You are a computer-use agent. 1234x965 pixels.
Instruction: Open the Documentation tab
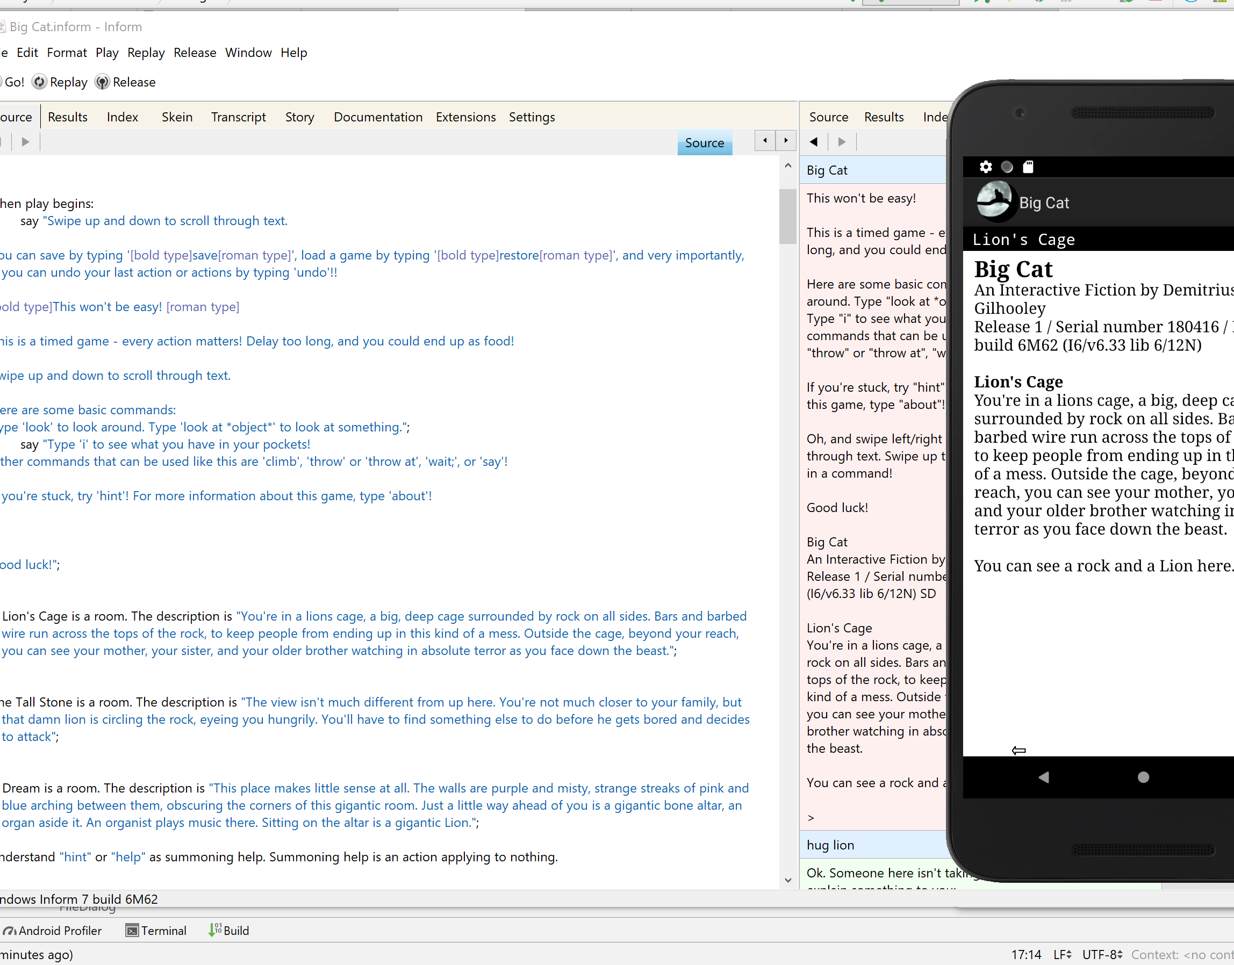(x=378, y=117)
